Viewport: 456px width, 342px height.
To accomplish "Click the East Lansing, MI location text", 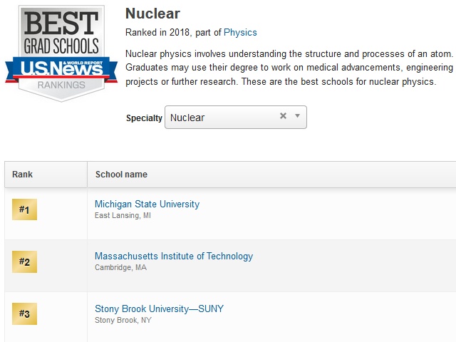I will pyautogui.click(x=123, y=215).
